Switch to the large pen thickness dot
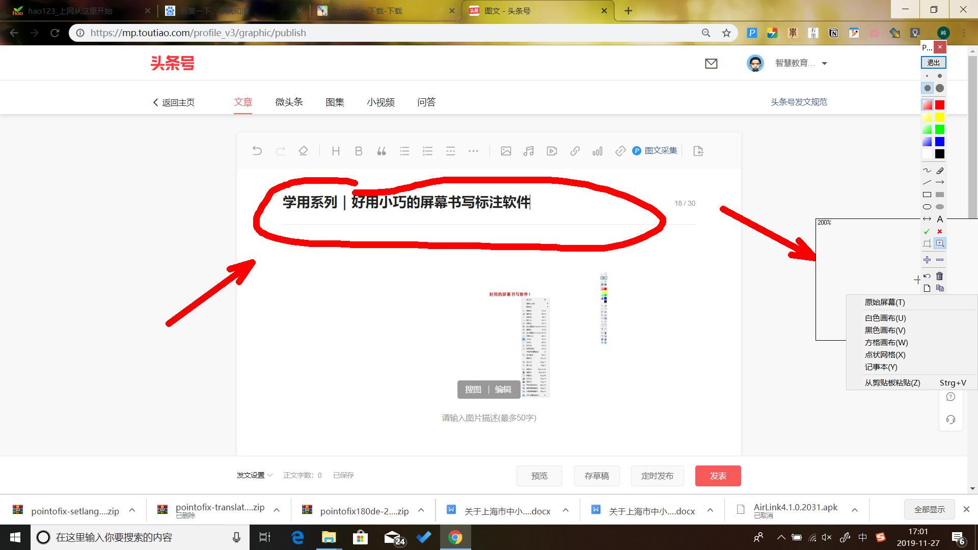The height and width of the screenshot is (550, 978). coord(940,88)
